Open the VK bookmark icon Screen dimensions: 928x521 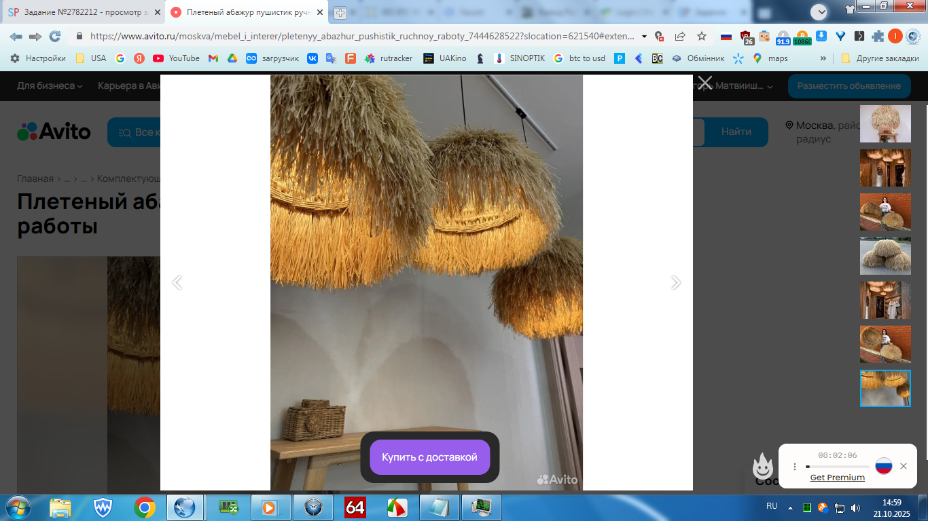313,58
